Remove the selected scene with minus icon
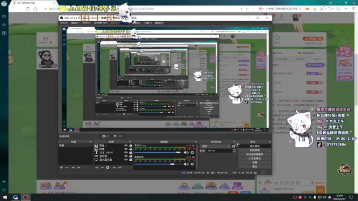 pyautogui.click(x=67, y=167)
